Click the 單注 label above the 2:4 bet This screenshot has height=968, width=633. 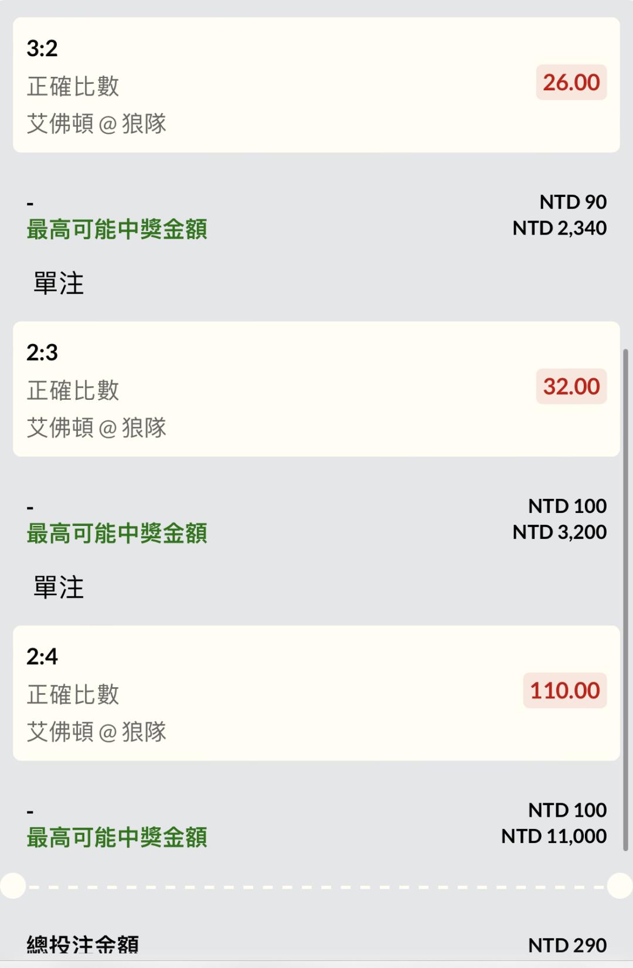(59, 587)
